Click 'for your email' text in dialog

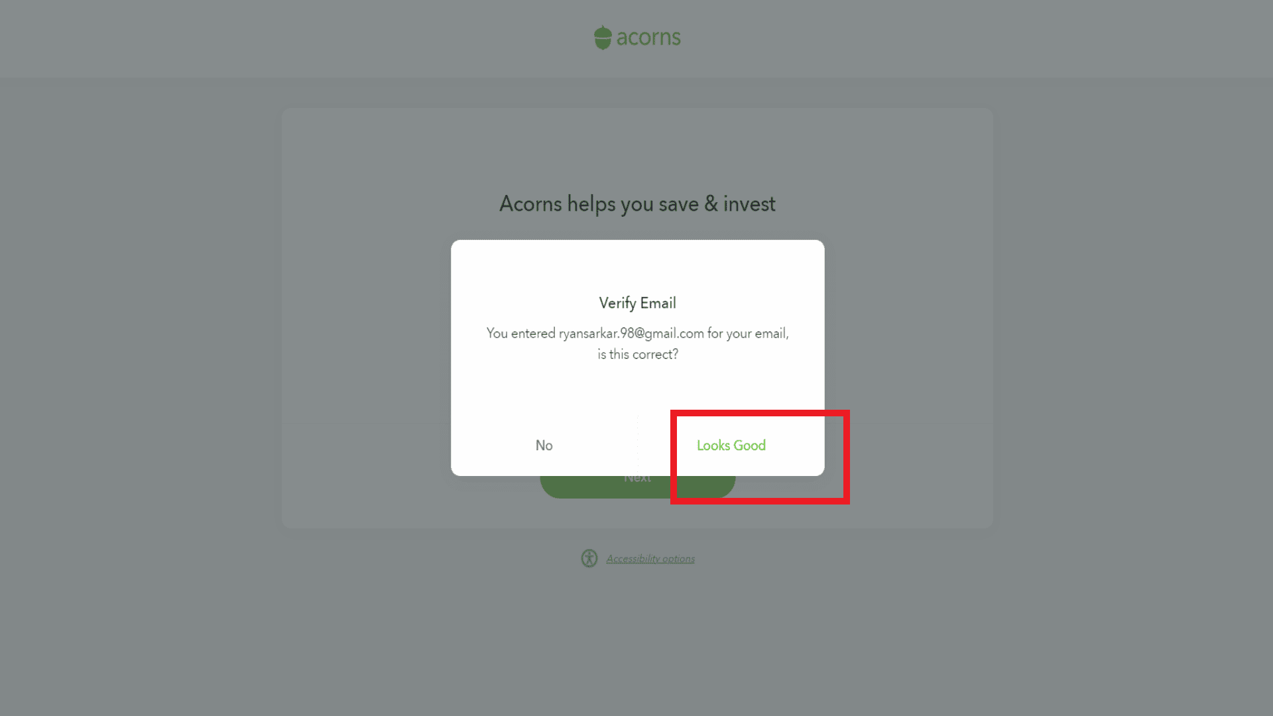point(747,333)
